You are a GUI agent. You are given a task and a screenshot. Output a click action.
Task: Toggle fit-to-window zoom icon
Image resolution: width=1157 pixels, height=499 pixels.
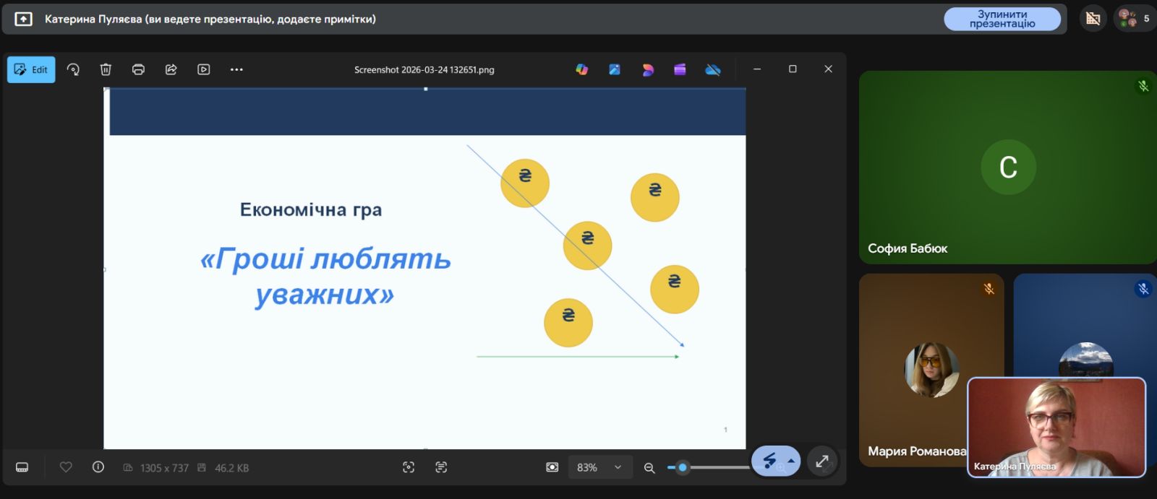pyautogui.click(x=552, y=468)
